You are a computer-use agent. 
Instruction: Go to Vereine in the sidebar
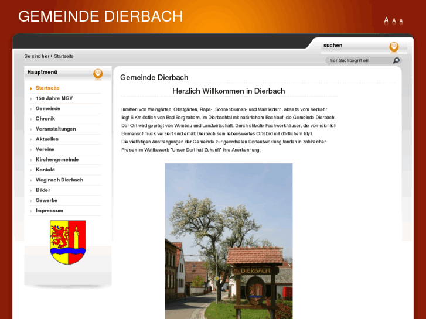(x=45, y=149)
